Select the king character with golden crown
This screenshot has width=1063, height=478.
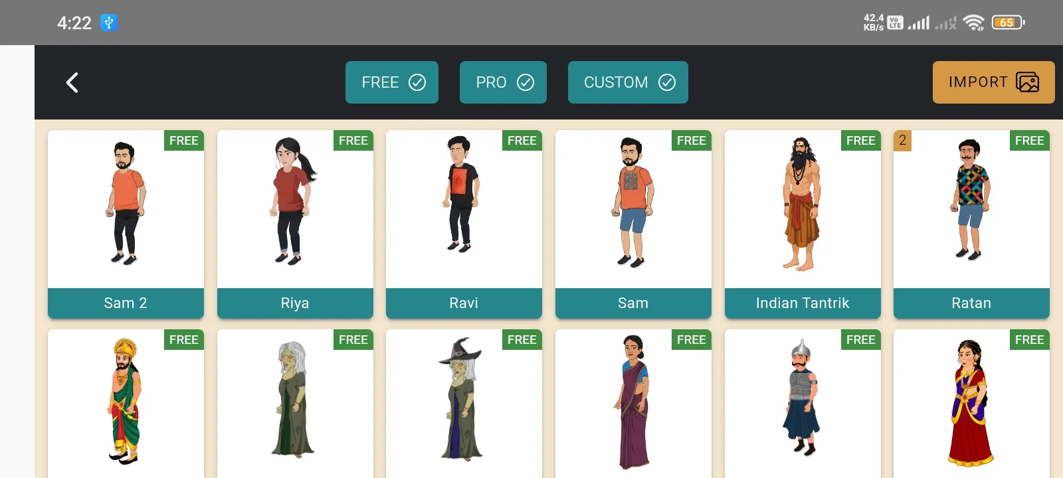pyautogui.click(x=126, y=404)
